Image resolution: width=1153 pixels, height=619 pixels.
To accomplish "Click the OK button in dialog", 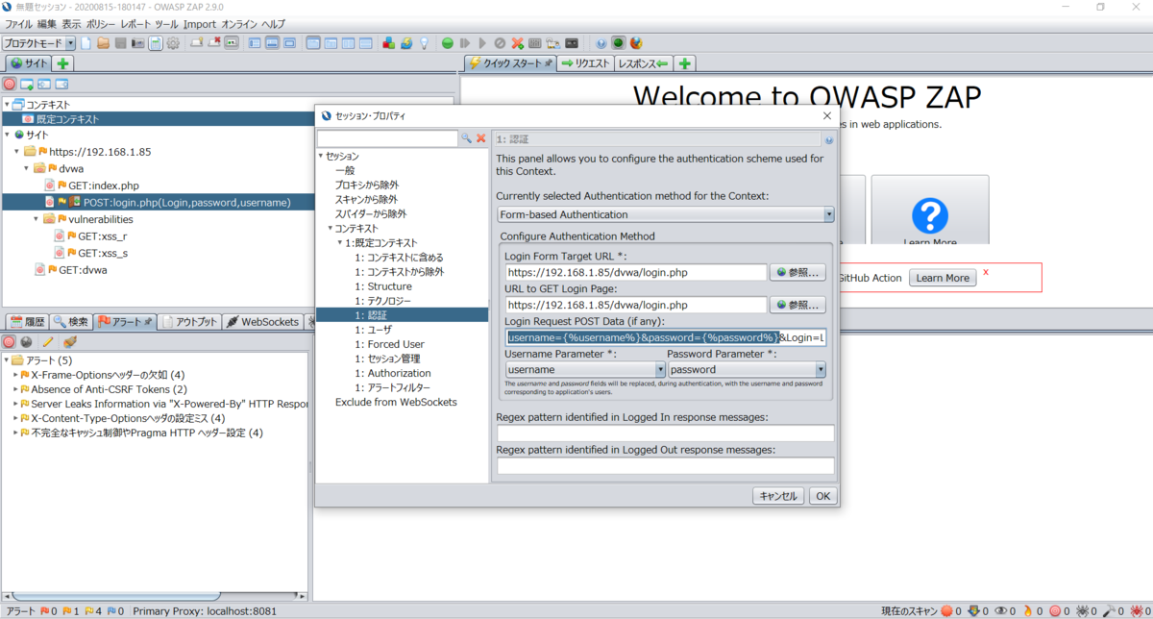I will click(822, 496).
